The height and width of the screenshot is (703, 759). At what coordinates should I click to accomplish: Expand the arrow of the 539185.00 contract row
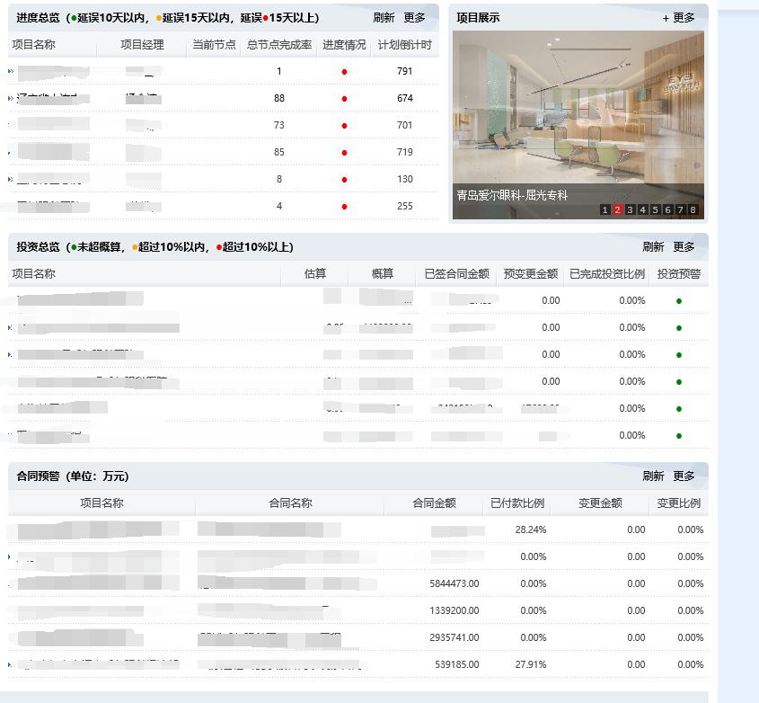click(11, 664)
